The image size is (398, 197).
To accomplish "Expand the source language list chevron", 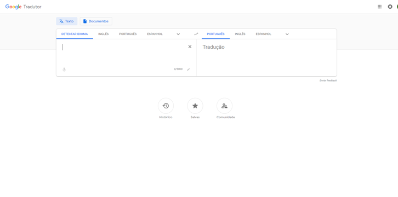I will pyautogui.click(x=178, y=34).
